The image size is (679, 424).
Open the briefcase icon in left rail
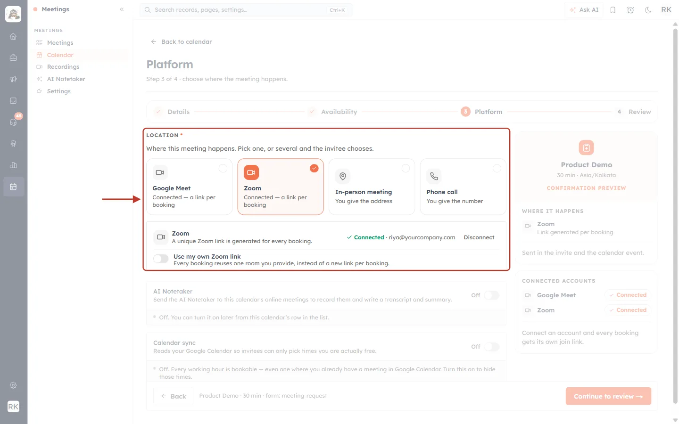13,58
